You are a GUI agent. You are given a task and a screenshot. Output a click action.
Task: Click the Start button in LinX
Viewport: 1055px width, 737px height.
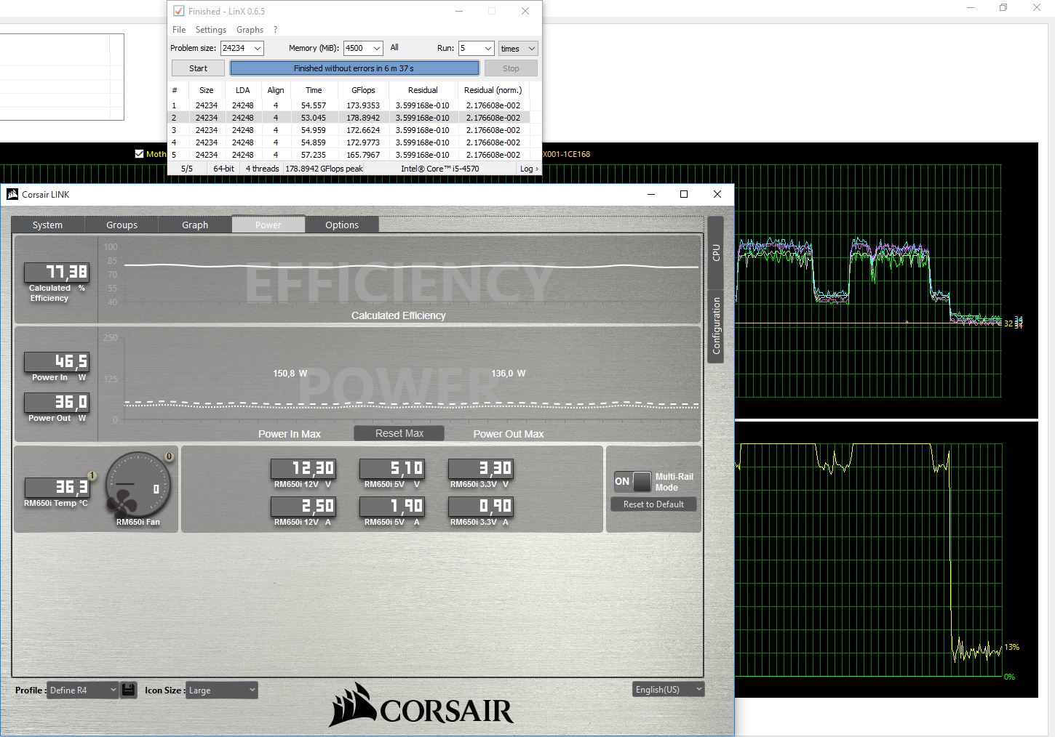(x=198, y=68)
